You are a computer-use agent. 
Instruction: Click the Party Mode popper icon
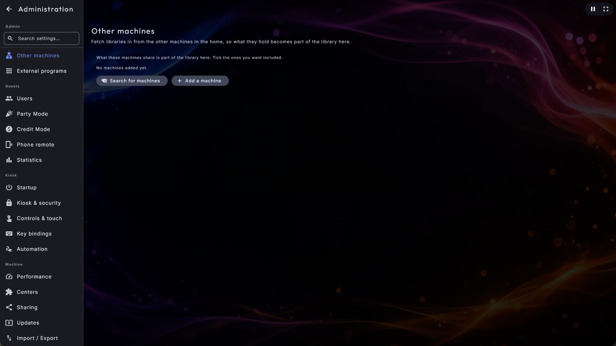pyautogui.click(x=9, y=114)
